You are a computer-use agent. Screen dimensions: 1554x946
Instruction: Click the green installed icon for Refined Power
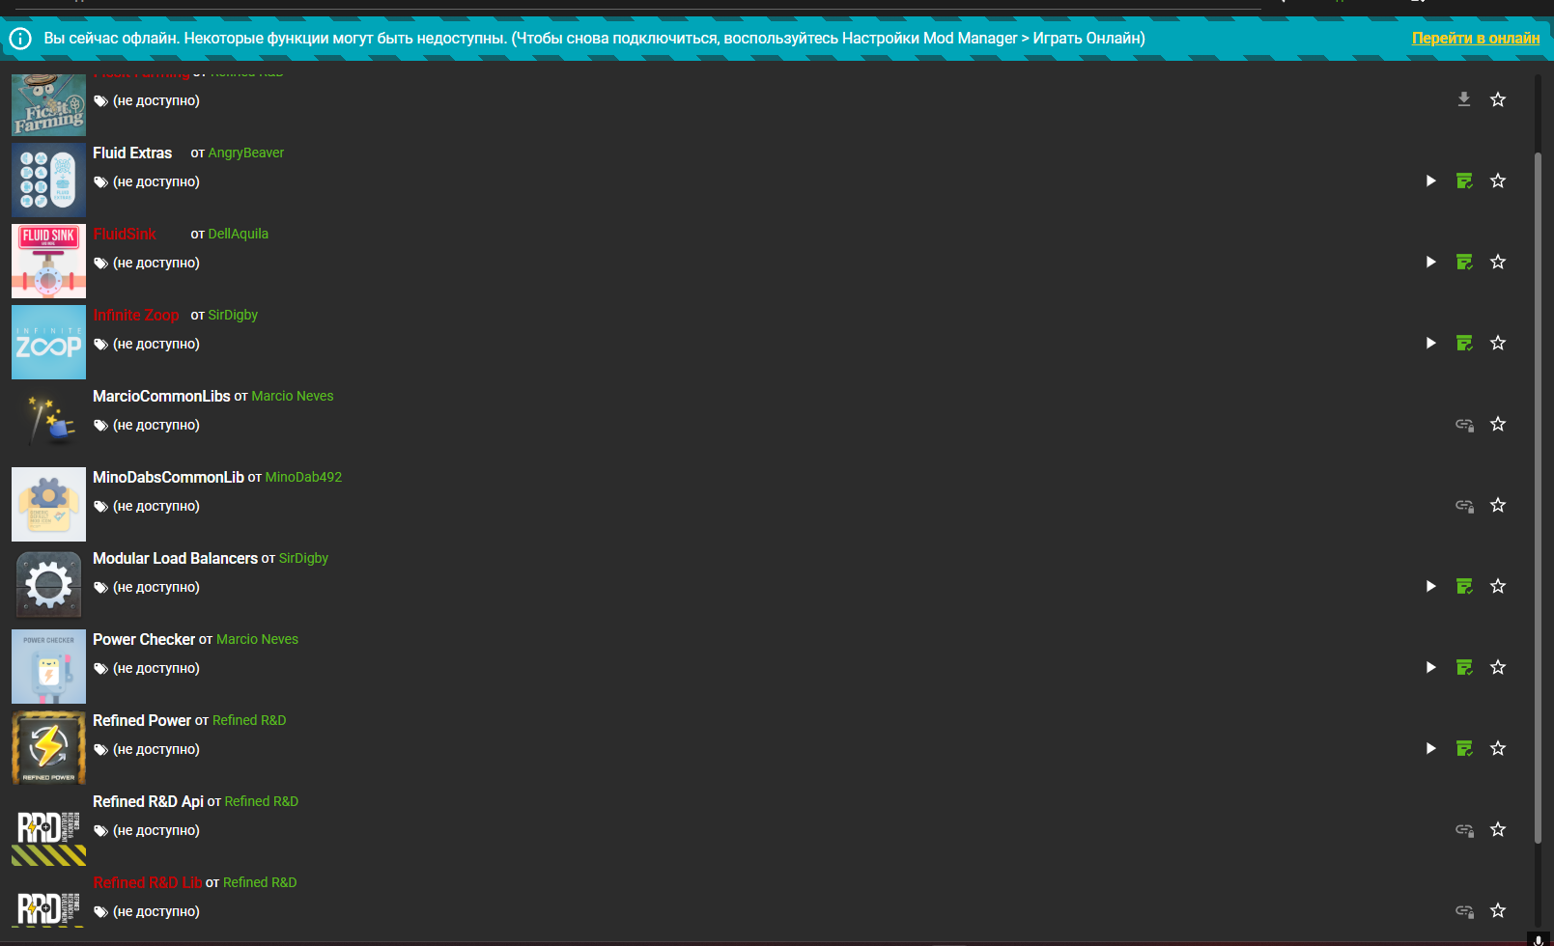click(1464, 748)
